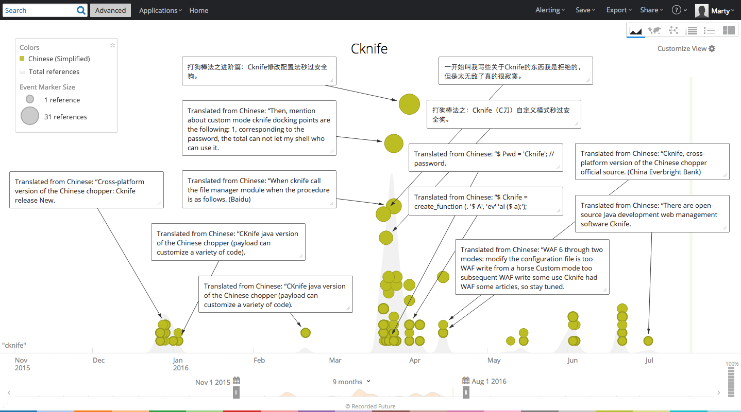741x412 pixels.
Task: Select the bulleted list view icon
Action: click(x=710, y=31)
